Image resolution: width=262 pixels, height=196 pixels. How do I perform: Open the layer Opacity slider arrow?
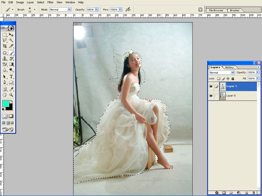click(x=258, y=72)
